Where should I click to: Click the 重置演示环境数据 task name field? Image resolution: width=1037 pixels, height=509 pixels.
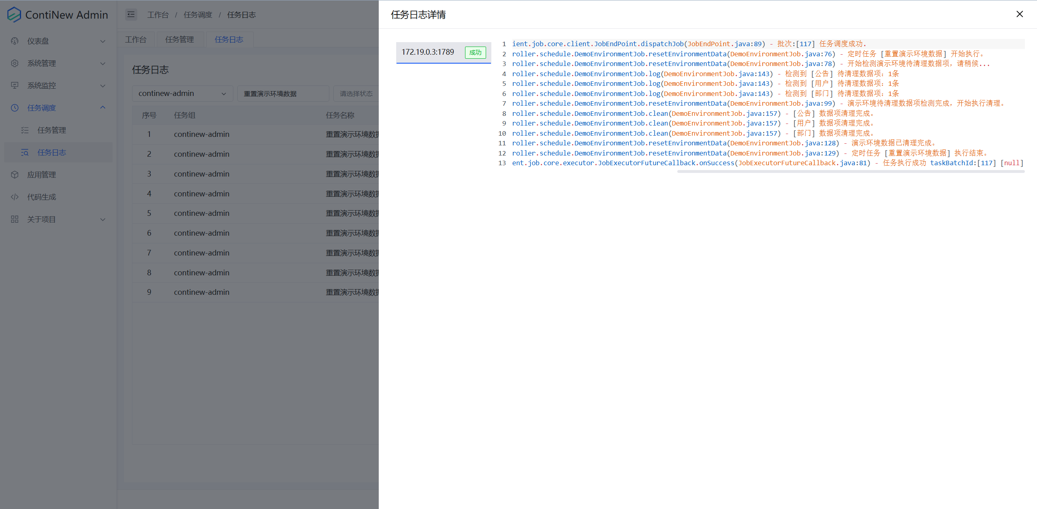[283, 94]
